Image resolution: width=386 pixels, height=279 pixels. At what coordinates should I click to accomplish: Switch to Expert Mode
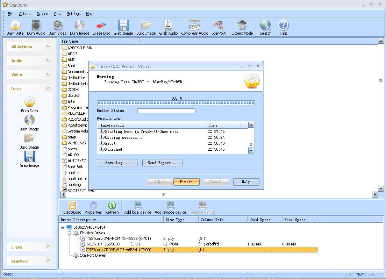242,28
